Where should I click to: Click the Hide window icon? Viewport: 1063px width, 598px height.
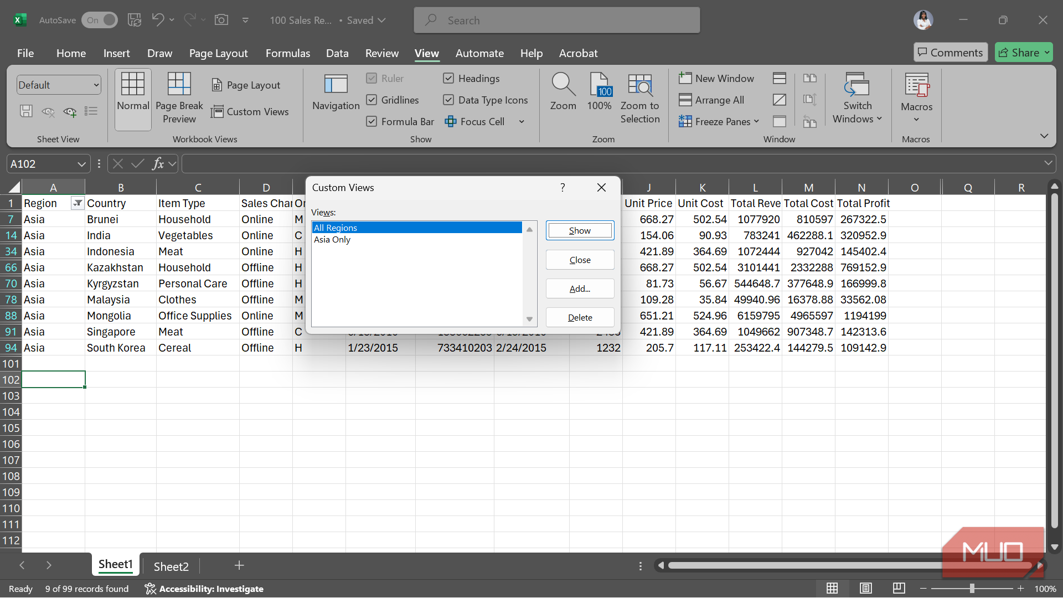[x=780, y=100]
